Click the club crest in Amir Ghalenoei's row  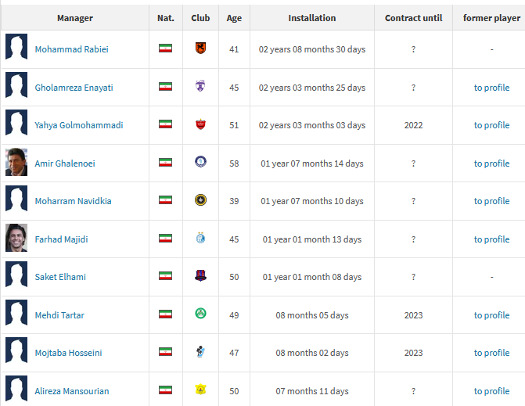tap(200, 163)
